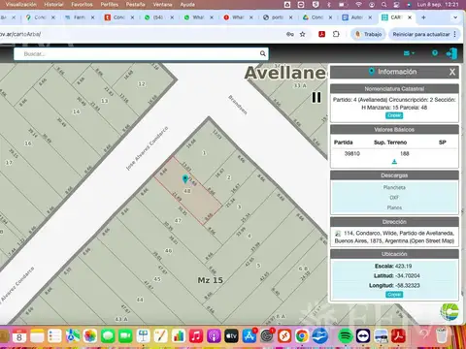
Task: Select parcel 45 on the map
Action: 157,279
